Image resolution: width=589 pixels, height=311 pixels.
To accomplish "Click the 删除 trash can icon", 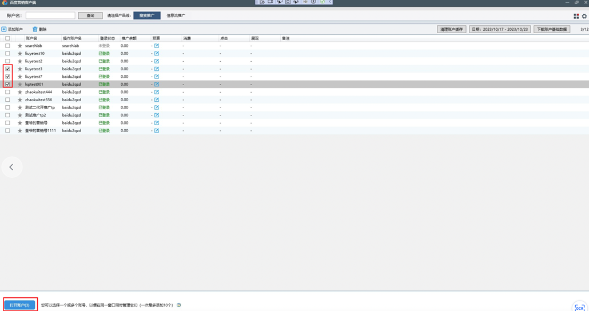I will click(35, 29).
